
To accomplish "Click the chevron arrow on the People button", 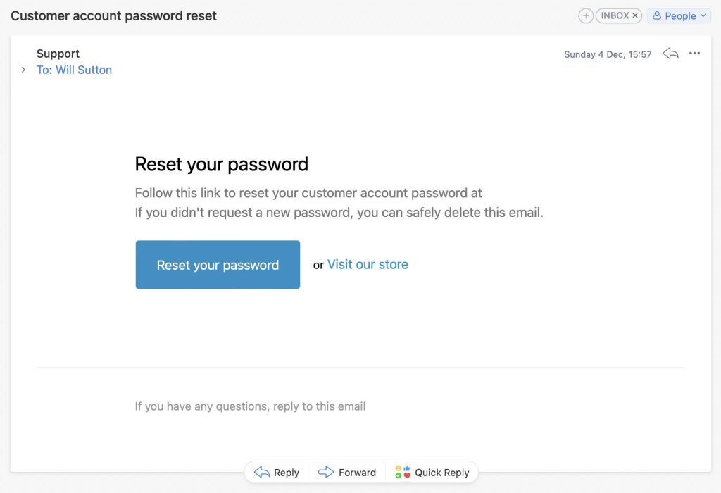I will [x=703, y=15].
